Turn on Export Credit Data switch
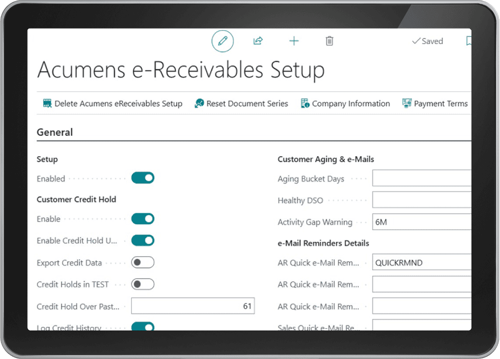This screenshot has width=500, height=359. pos(143,262)
